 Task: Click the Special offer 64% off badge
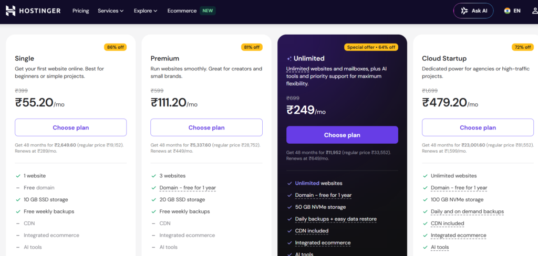[371, 47]
